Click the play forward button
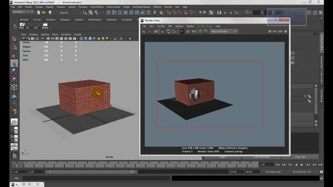Image resolution: width=333 pixels, height=187 pixels. 302,165
